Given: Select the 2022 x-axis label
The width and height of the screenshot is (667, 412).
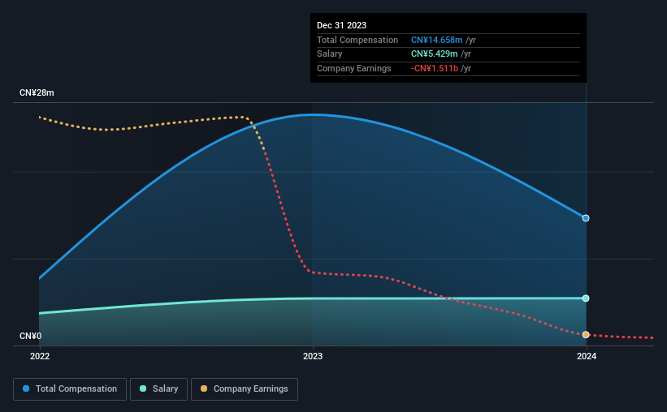Looking at the screenshot, I should [x=40, y=356].
